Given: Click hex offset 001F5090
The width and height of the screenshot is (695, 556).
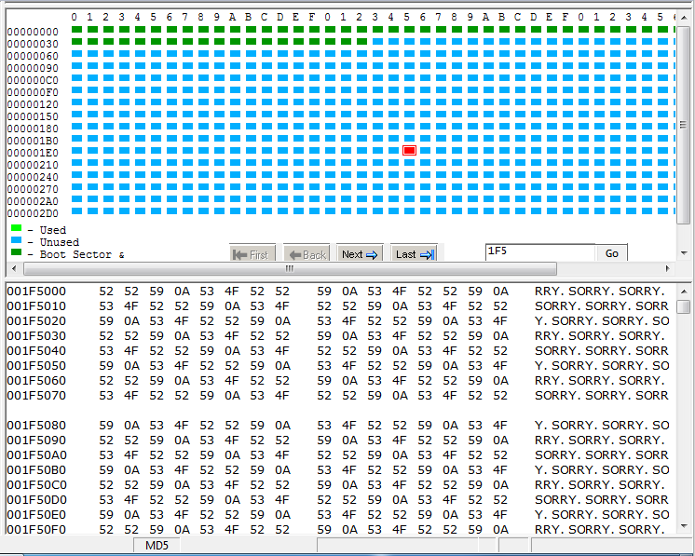Looking at the screenshot, I should 36,441.
